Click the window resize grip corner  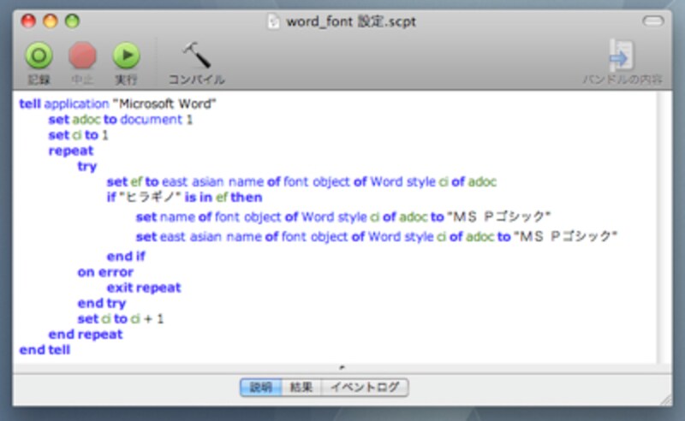(666, 399)
